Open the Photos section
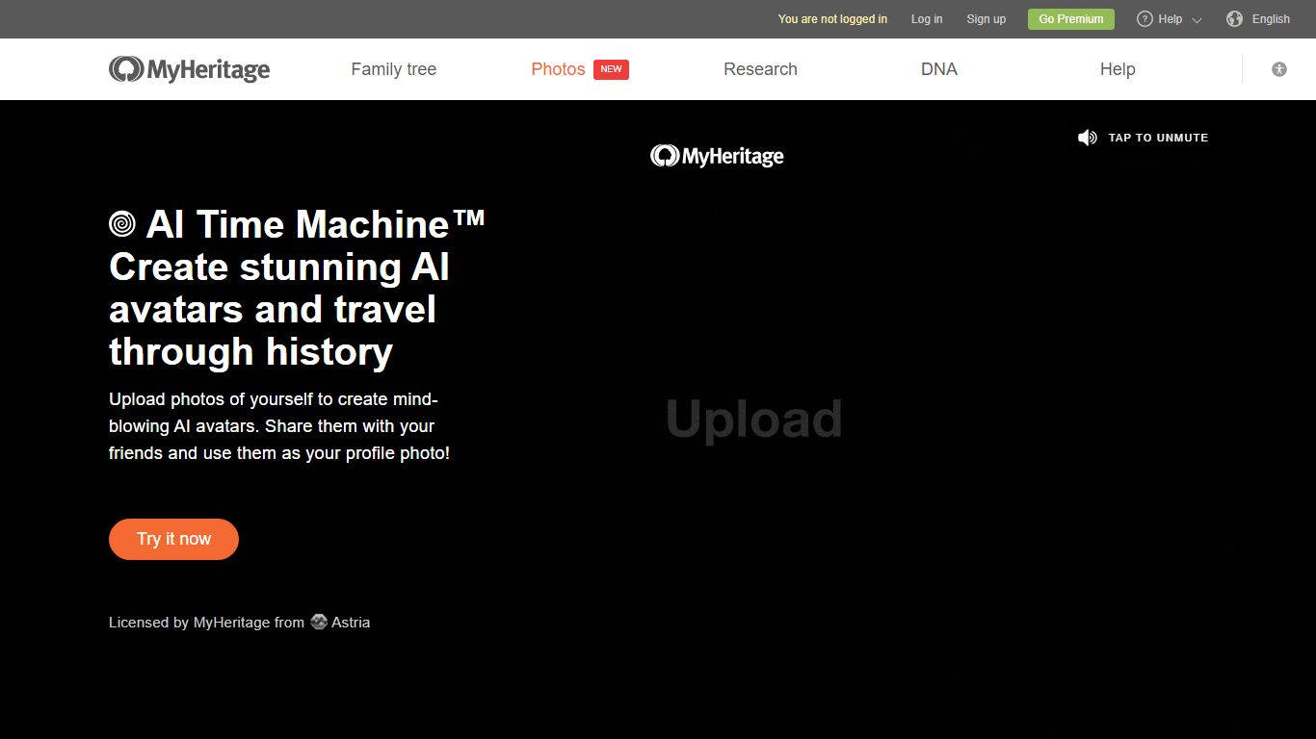The image size is (1316, 739). [x=558, y=68]
